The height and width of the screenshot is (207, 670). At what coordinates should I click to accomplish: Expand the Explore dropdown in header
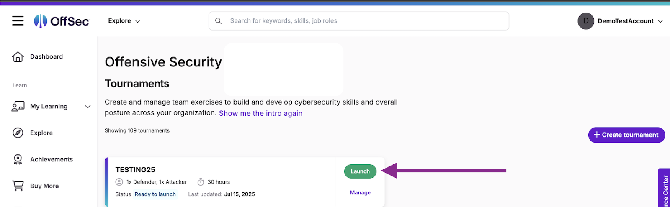click(x=124, y=21)
